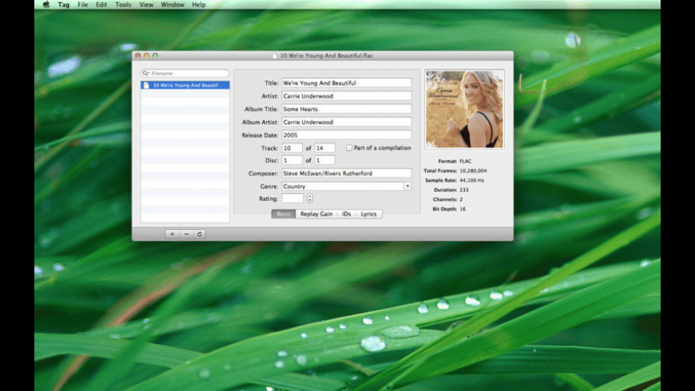Expand the Genre dropdown arrow
Image resolution: width=695 pixels, height=391 pixels.
coord(407,186)
